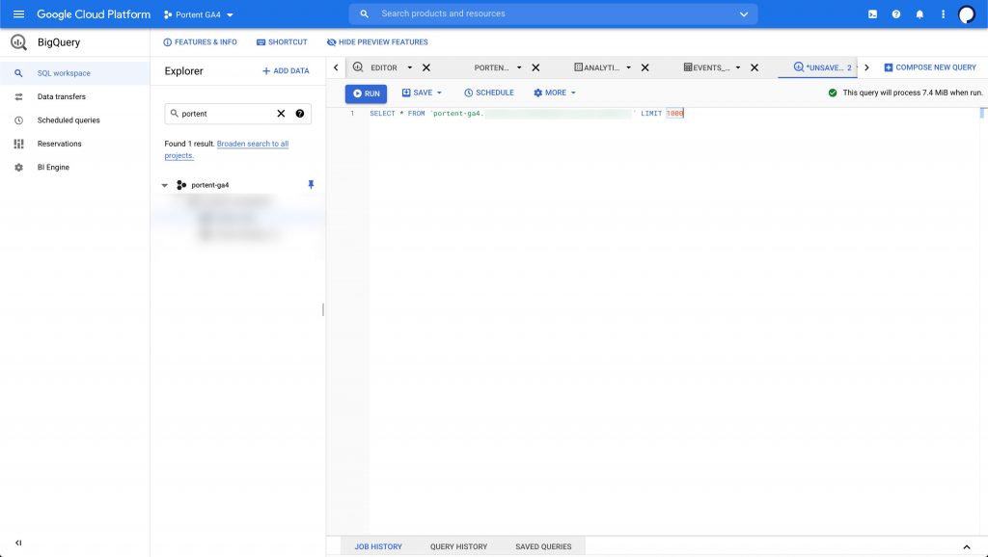988x557 pixels.
Task: Switch to the EVENTS_ tab
Action: (x=706, y=68)
